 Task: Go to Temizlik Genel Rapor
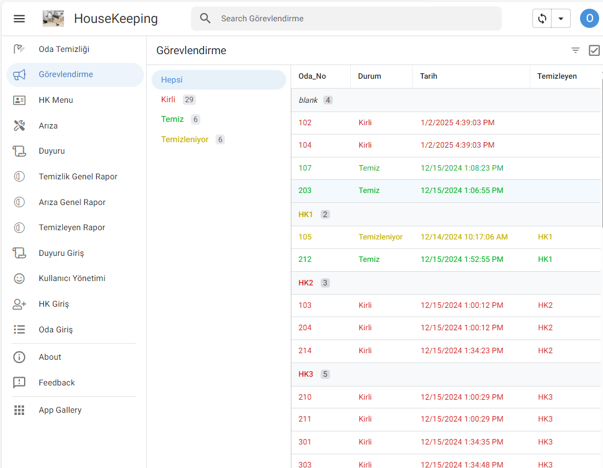76,177
